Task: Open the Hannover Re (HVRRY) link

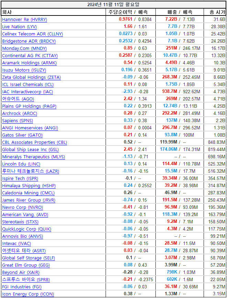Action: tap(24, 19)
